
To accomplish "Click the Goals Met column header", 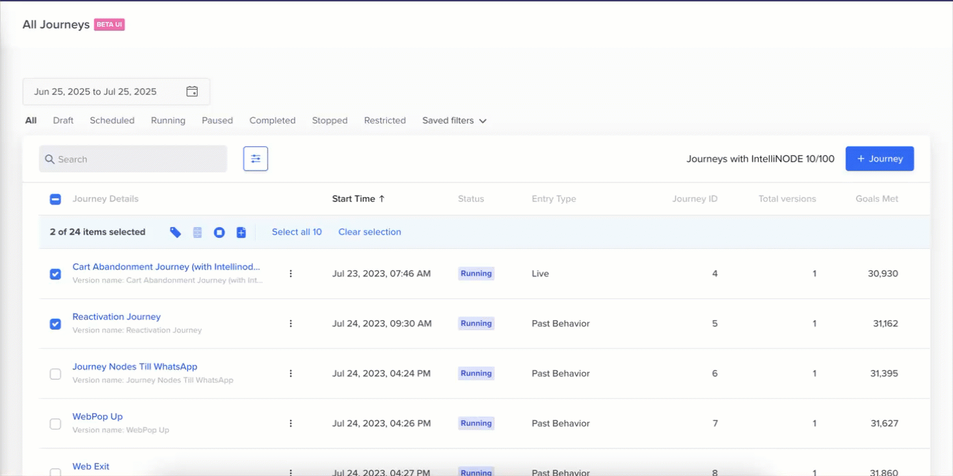I will 877,199.
